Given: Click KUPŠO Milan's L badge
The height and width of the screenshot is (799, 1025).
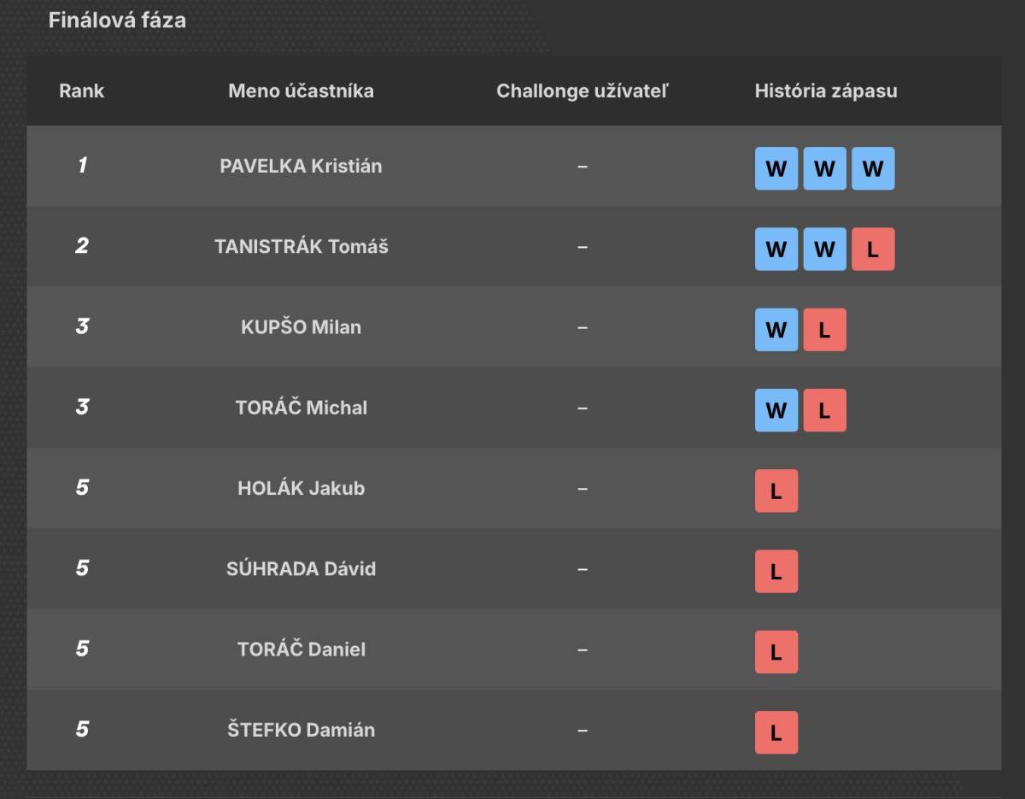Looking at the screenshot, I should (x=824, y=330).
